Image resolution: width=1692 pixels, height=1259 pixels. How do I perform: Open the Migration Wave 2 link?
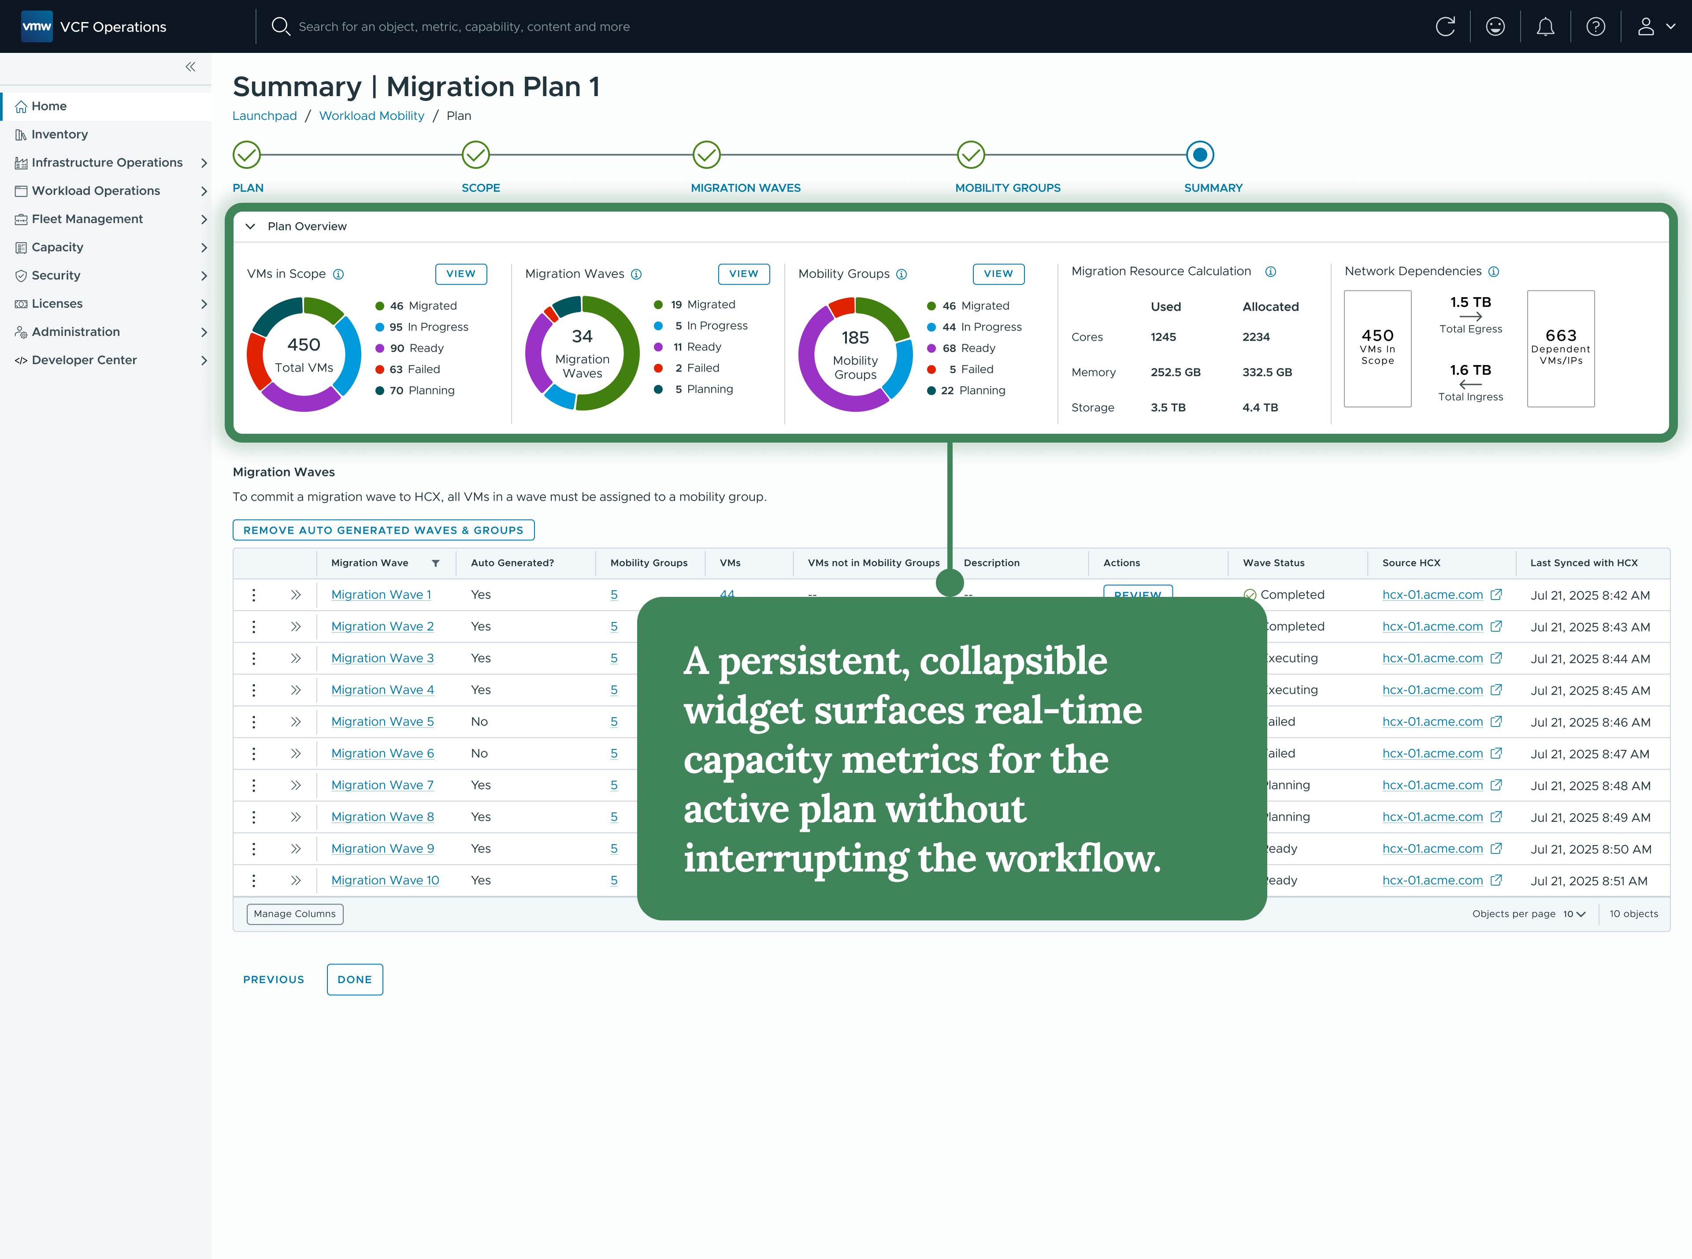pyautogui.click(x=382, y=626)
